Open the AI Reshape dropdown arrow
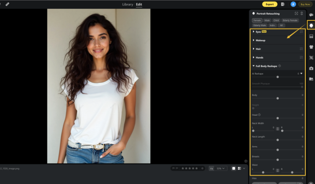This screenshot has width=315, height=184. 301,74
